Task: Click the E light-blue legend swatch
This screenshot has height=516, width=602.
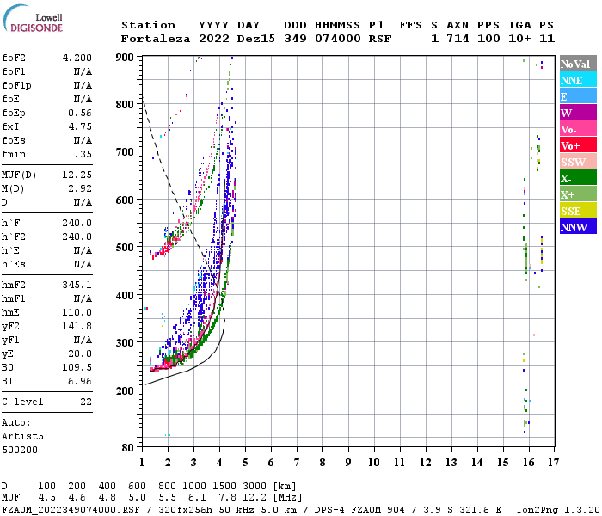Action: [578, 96]
